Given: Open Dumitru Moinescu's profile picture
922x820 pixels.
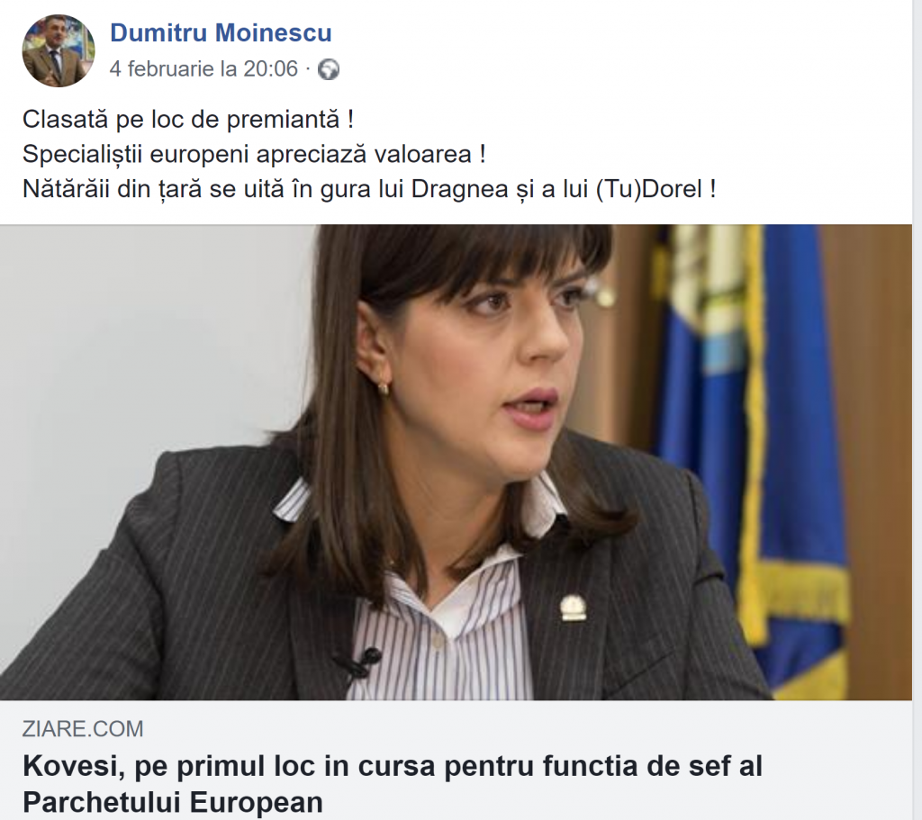Looking at the screenshot, I should (59, 50).
